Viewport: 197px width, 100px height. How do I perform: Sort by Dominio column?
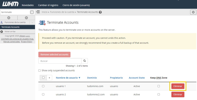point(92,78)
